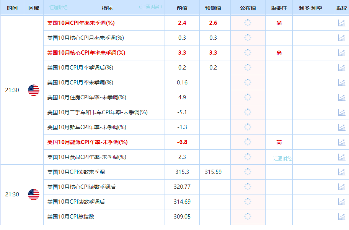Click chart icon for 美国10月核心CPI月率未季调
The height and width of the screenshot is (230, 349).
341,38
